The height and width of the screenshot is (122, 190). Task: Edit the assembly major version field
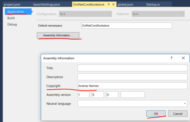pos(83,95)
